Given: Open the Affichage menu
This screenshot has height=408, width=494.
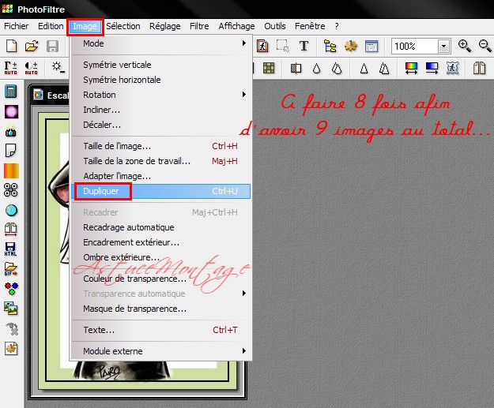Looking at the screenshot, I should [x=236, y=26].
